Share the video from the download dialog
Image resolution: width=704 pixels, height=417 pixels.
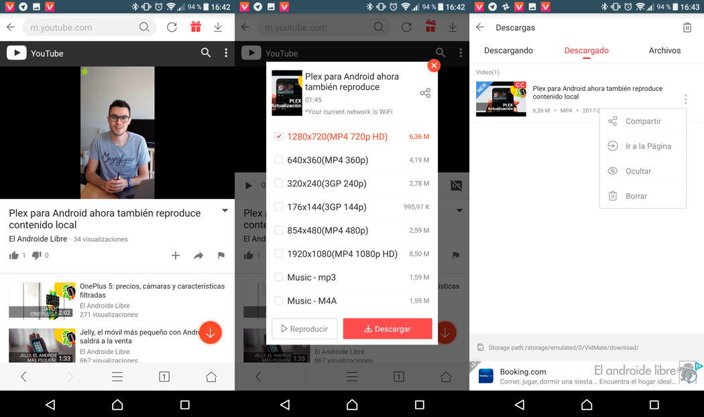click(x=425, y=93)
